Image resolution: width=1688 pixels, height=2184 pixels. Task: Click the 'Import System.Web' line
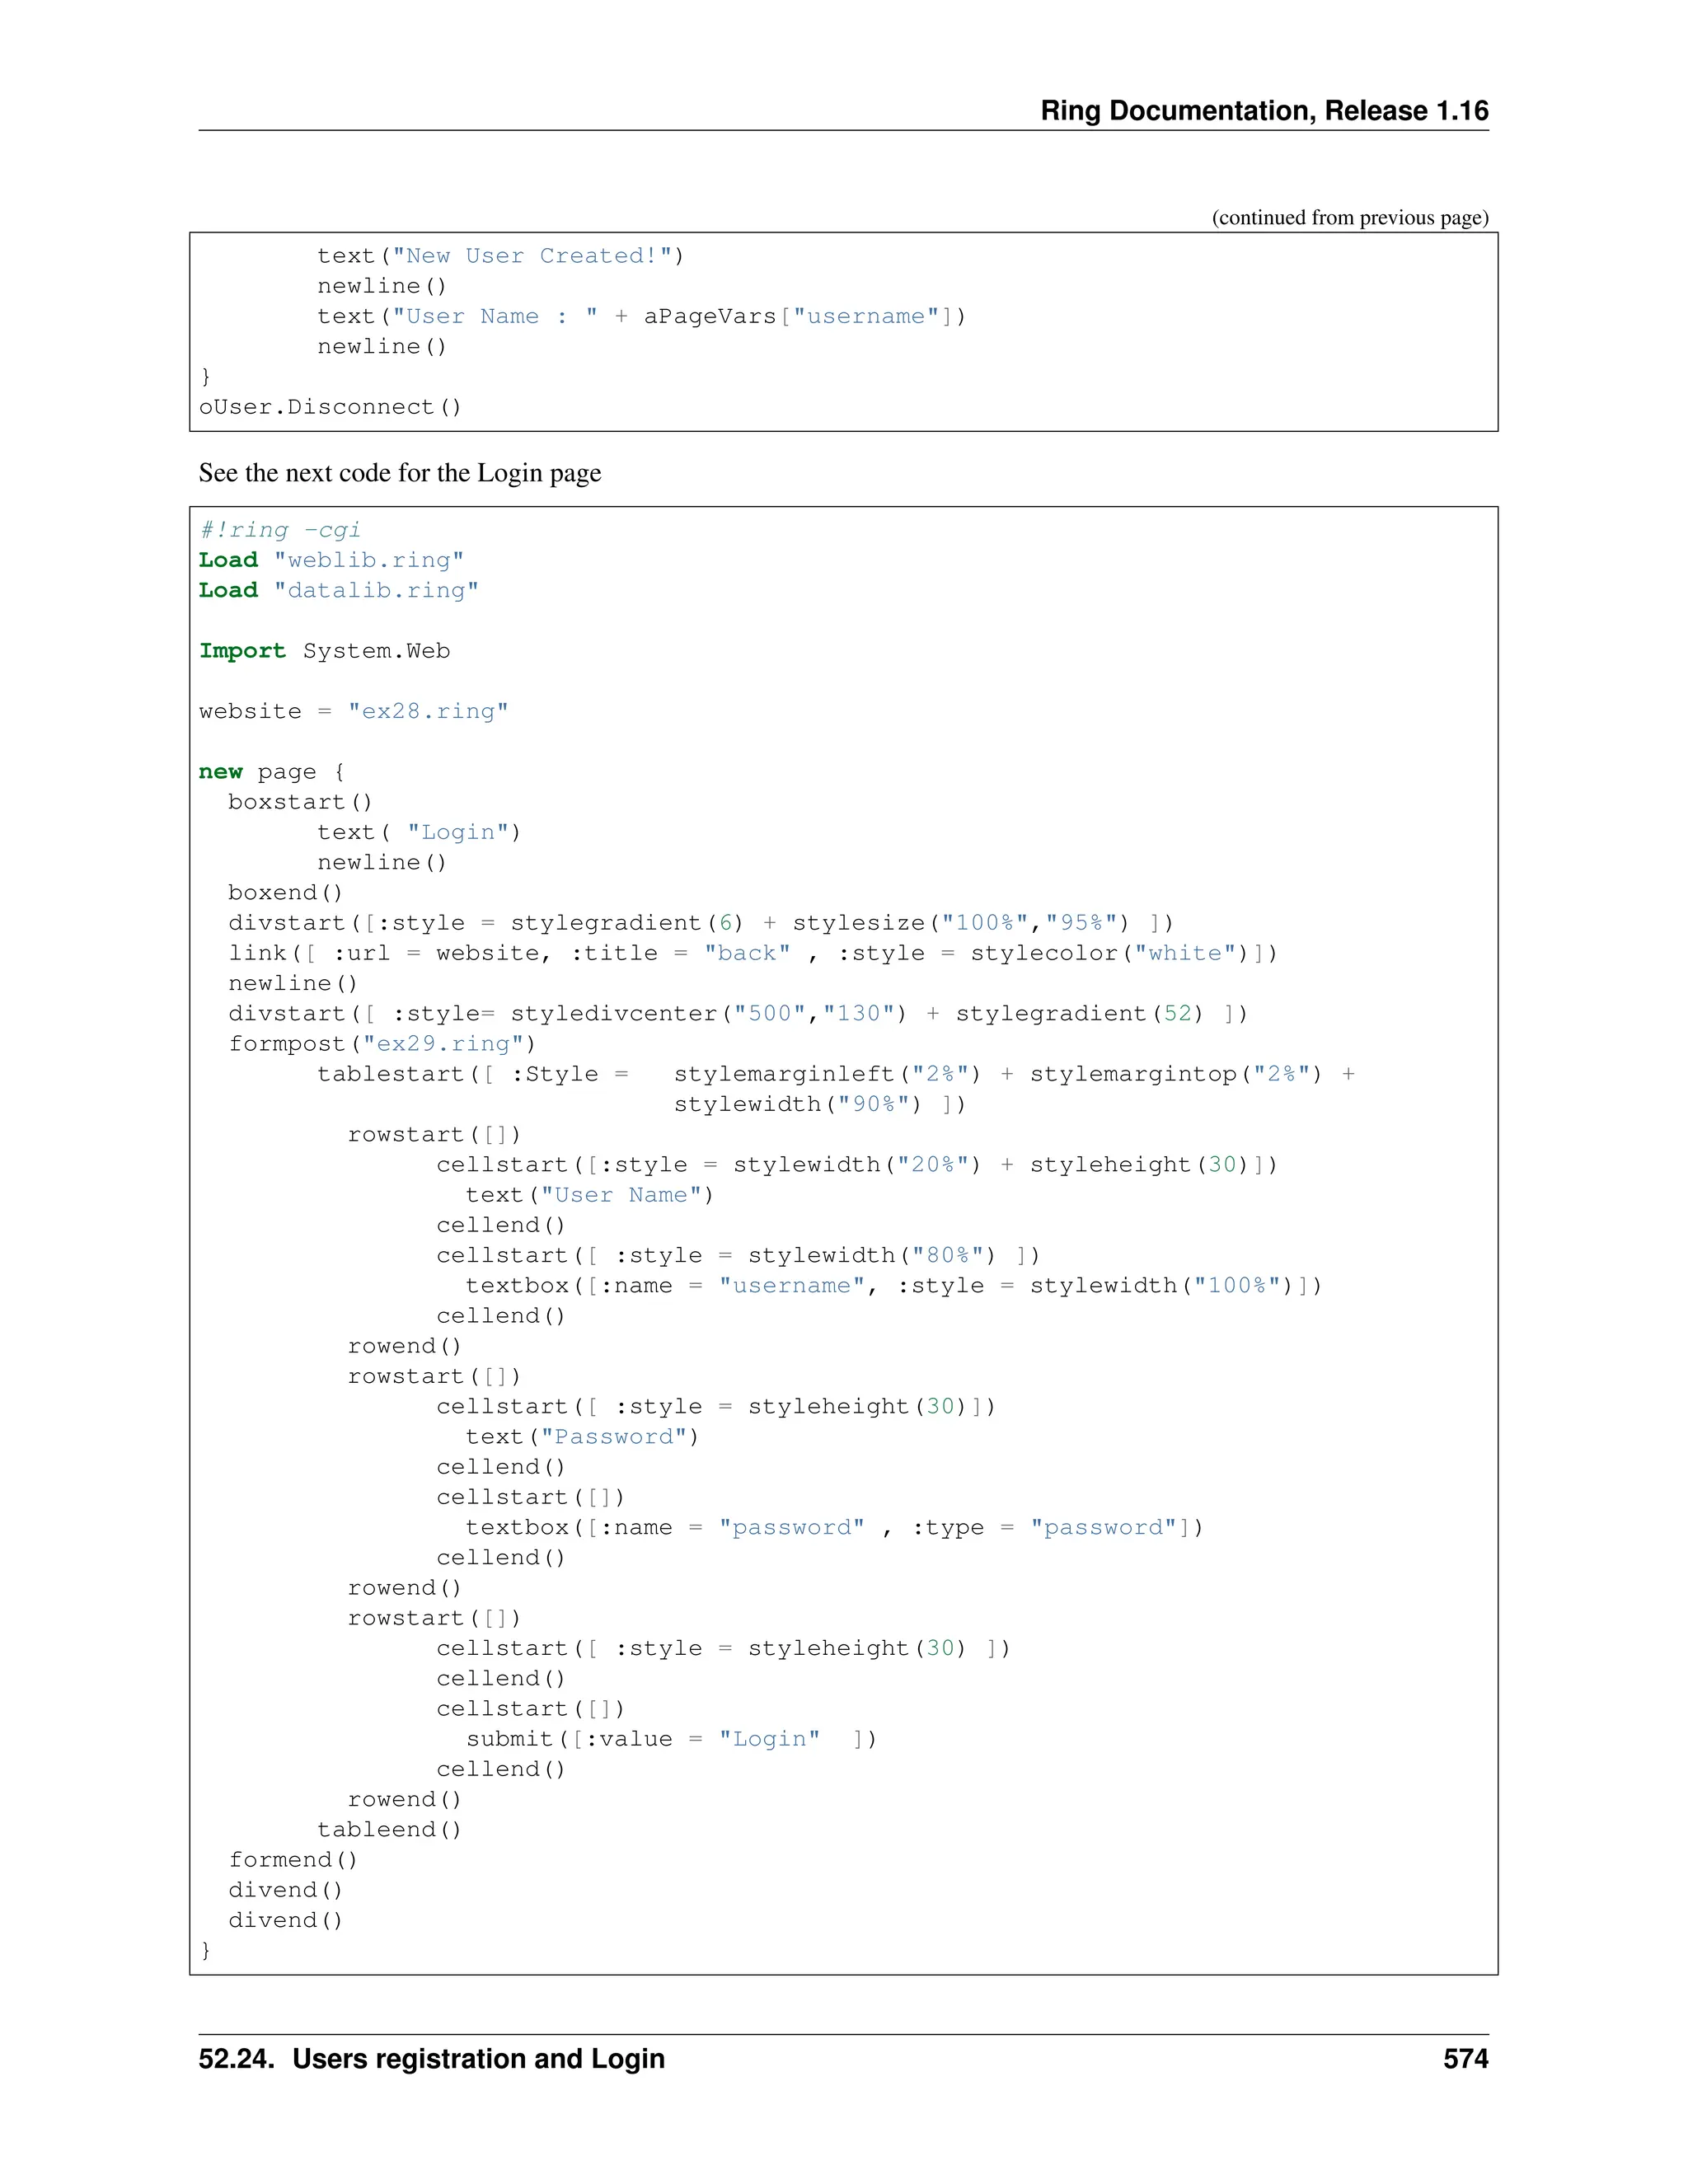pyautogui.click(x=324, y=651)
